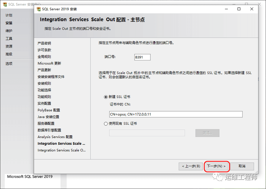The image size is (266, 189).
Task: Select the 安装安装程序文件 step
Action: point(51,77)
